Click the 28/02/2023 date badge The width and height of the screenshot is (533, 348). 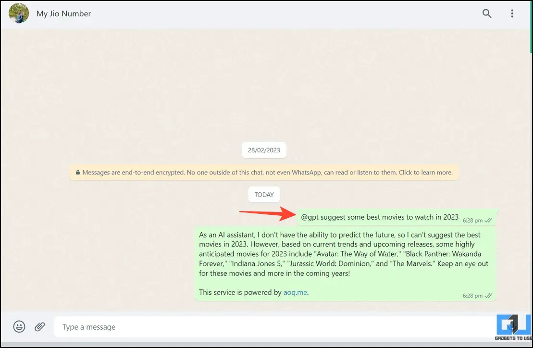[x=264, y=150]
